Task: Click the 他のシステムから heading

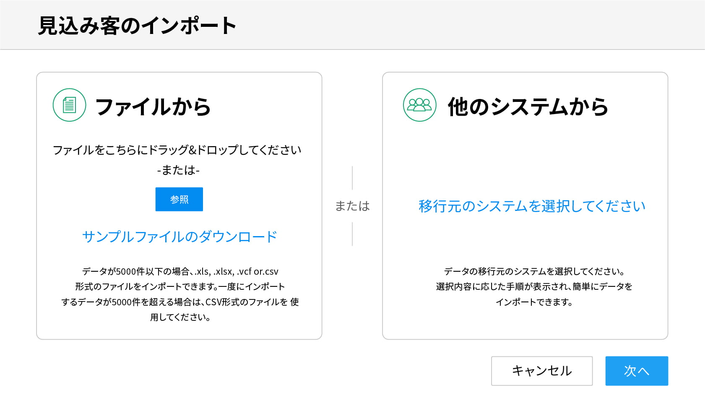Action: 528,107
